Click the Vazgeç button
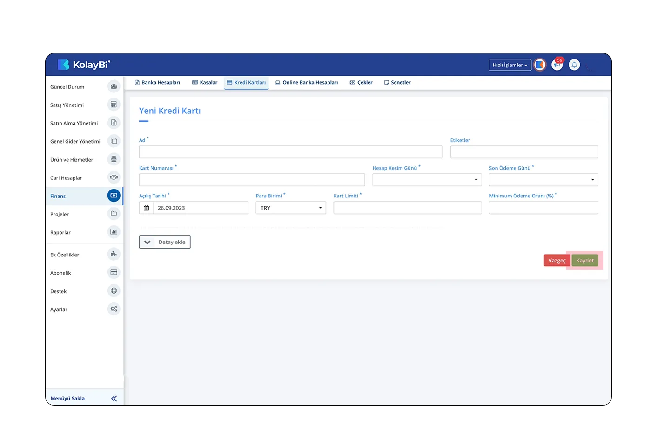 557,261
